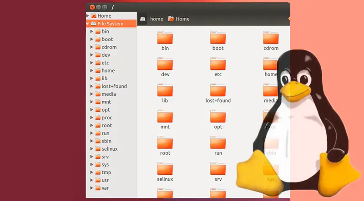This screenshot has height=201, width=364.
Task: Open the lib folder icon in main pane
Action: 165,90
